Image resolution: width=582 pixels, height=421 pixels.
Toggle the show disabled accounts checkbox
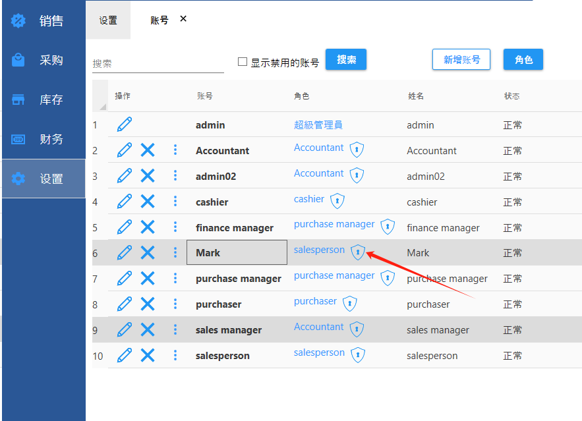(243, 62)
